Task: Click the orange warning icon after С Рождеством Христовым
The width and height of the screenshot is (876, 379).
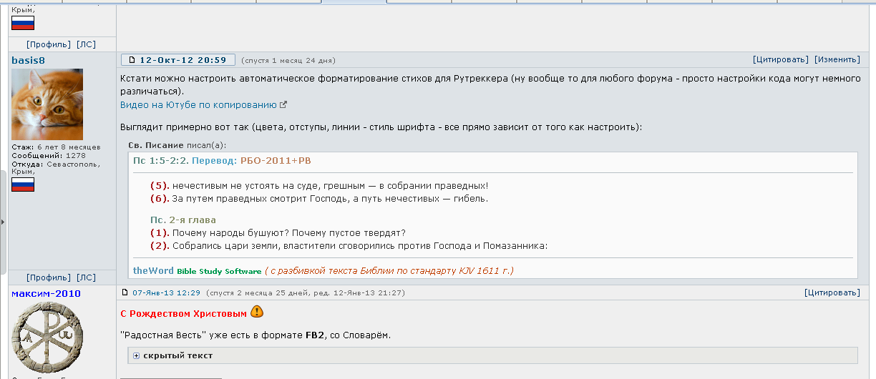Action: point(257,312)
